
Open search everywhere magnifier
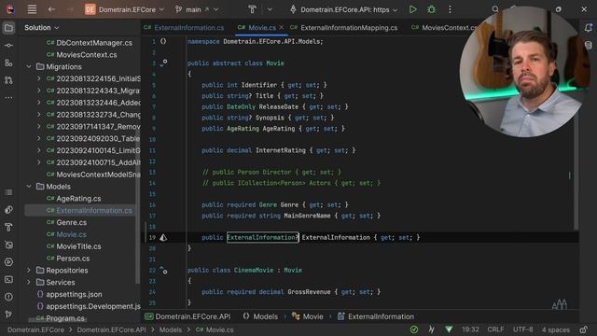[495, 9]
